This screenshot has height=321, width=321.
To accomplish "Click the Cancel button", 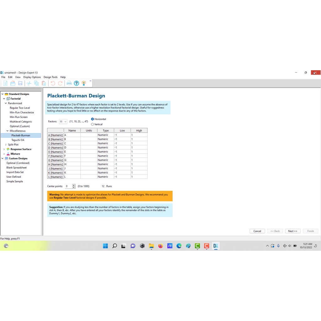I will [x=257, y=231].
